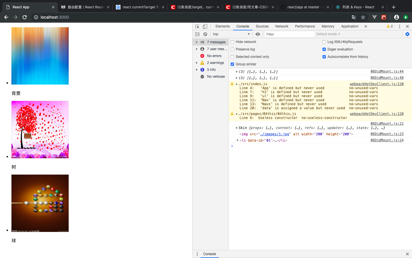Viewport: 412px width, 258px height.
Task: Show the console sidebar panel icon
Action: pyautogui.click(x=197, y=34)
